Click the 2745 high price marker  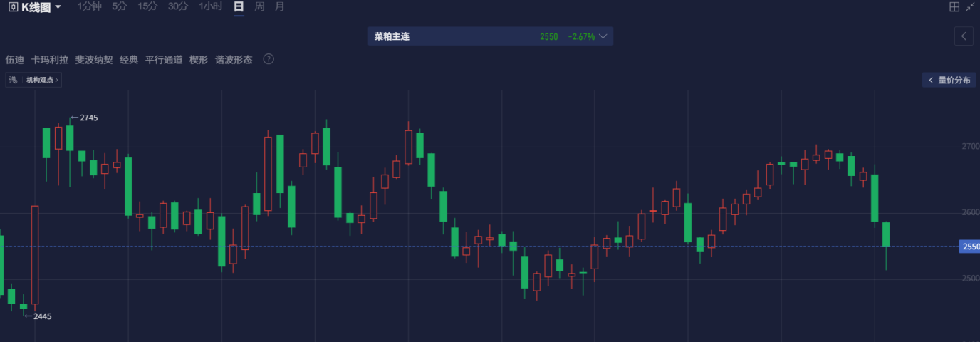(84, 118)
